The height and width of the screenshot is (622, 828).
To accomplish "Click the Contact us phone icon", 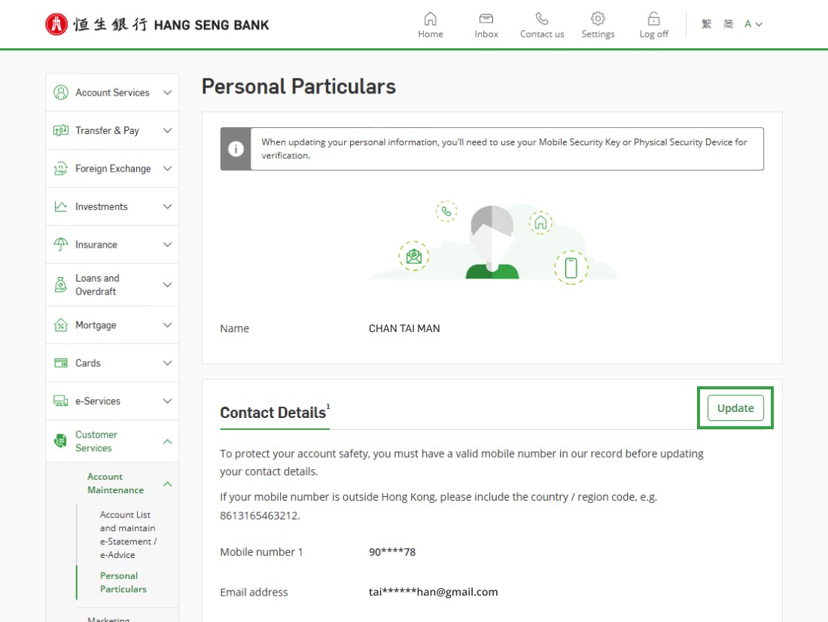I will [542, 19].
